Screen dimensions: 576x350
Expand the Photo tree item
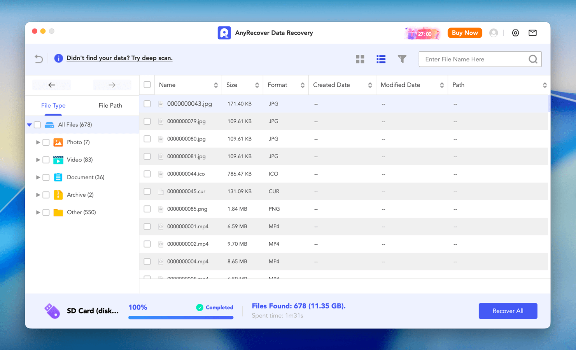coord(38,142)
